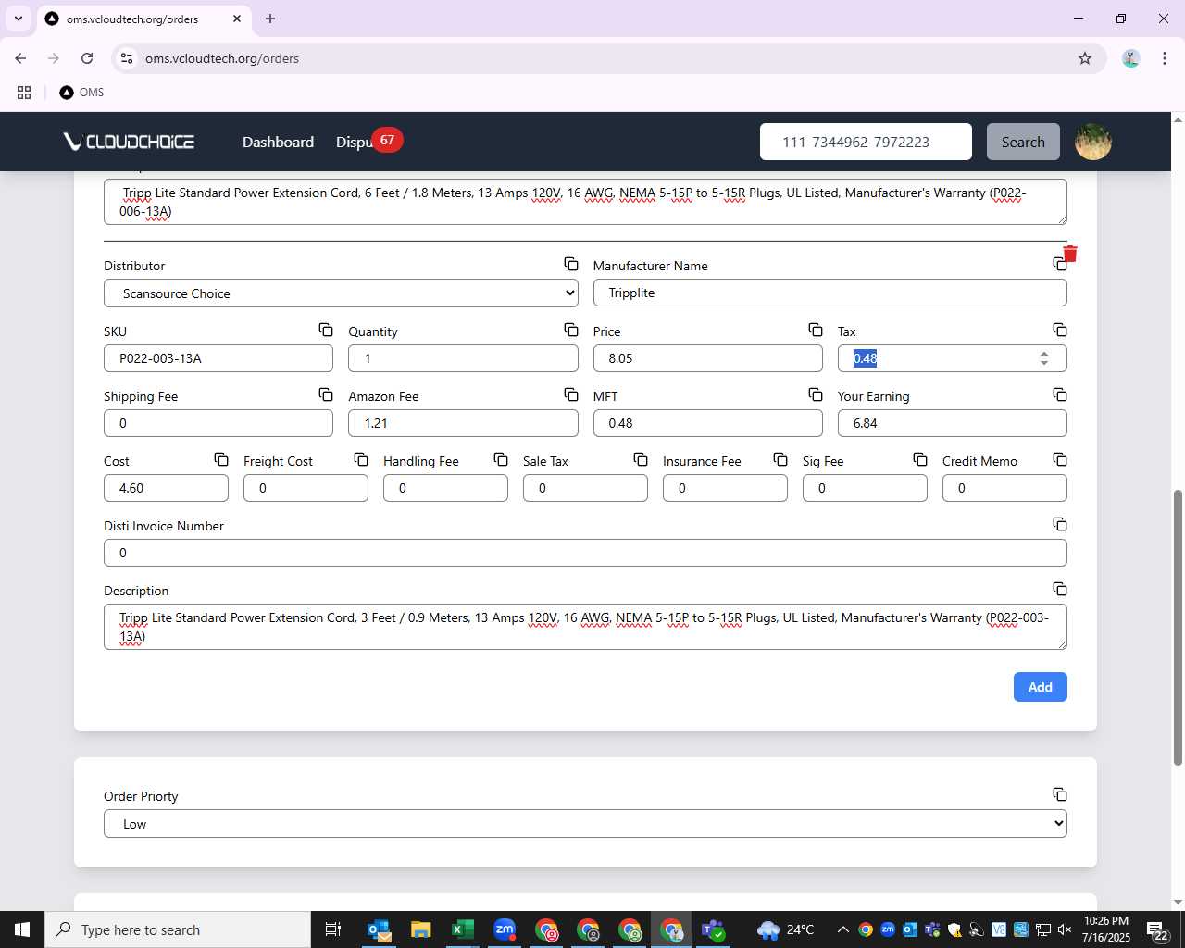Click the Your Earning field 6.84

pos(952,423)
